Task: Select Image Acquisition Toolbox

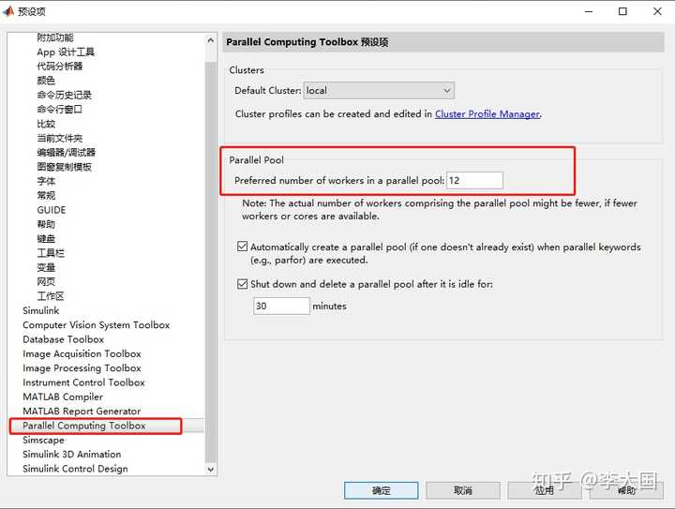Action: point(82,353)
